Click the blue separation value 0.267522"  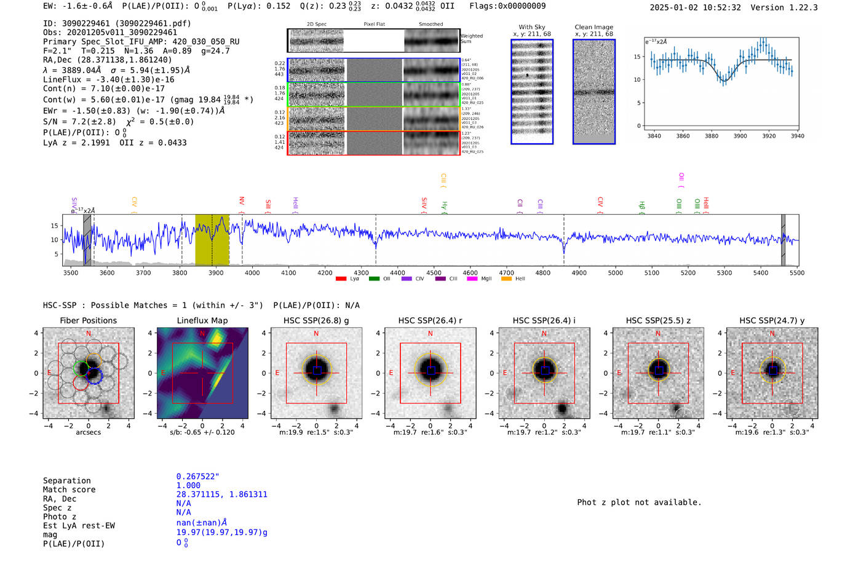point(198,477)
